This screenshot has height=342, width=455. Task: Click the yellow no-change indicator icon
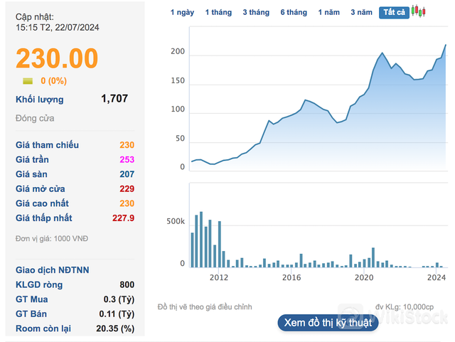[x=28, y=81]
